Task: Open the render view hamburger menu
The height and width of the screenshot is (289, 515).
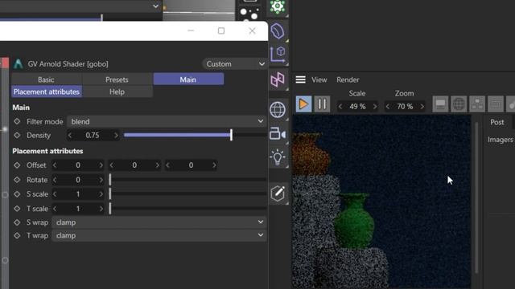Action: click(x=300, y=79)
